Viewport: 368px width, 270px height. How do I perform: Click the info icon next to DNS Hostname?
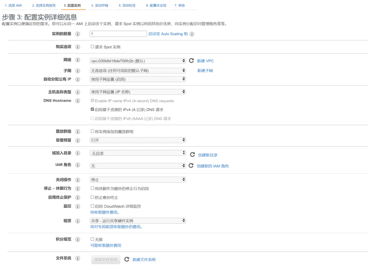click(x=77, y=101)
